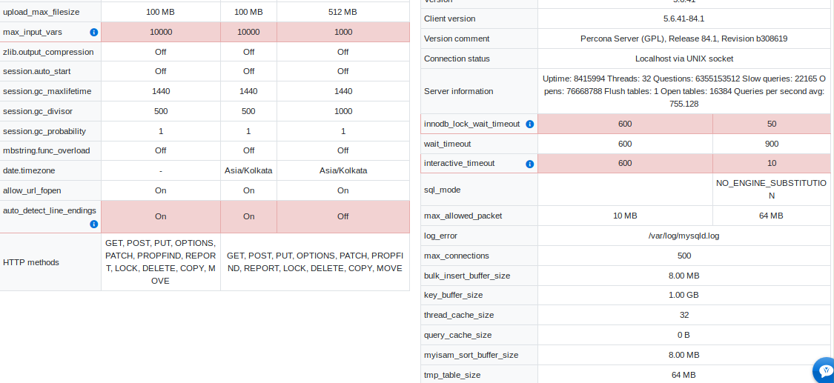The width and height of the screenshot is (834, 383).
Task: Click the innodb_lock_wait_timeout label
Action: [471, 124]
